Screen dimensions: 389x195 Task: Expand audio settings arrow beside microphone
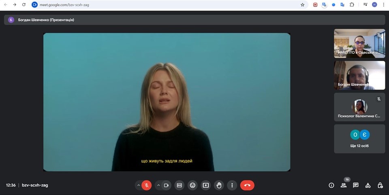click(139, 185)
